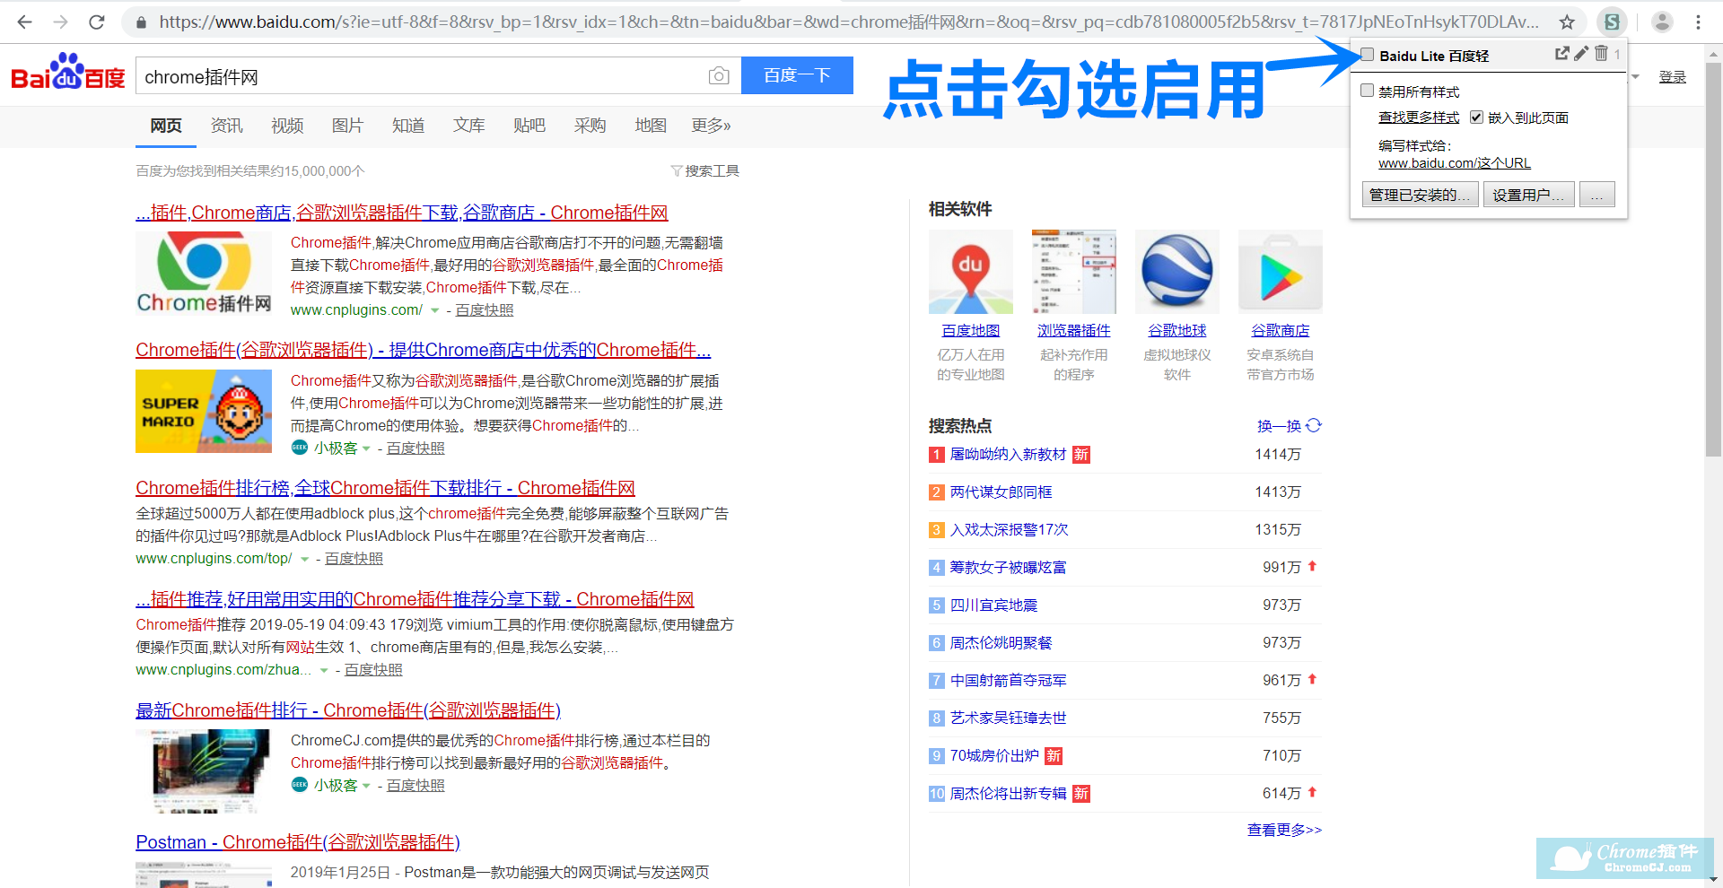This screenshot has width=1723, height=888.
Task: Uncheck 嵌入到此页面 checkbox
Action: [1476, 117]
